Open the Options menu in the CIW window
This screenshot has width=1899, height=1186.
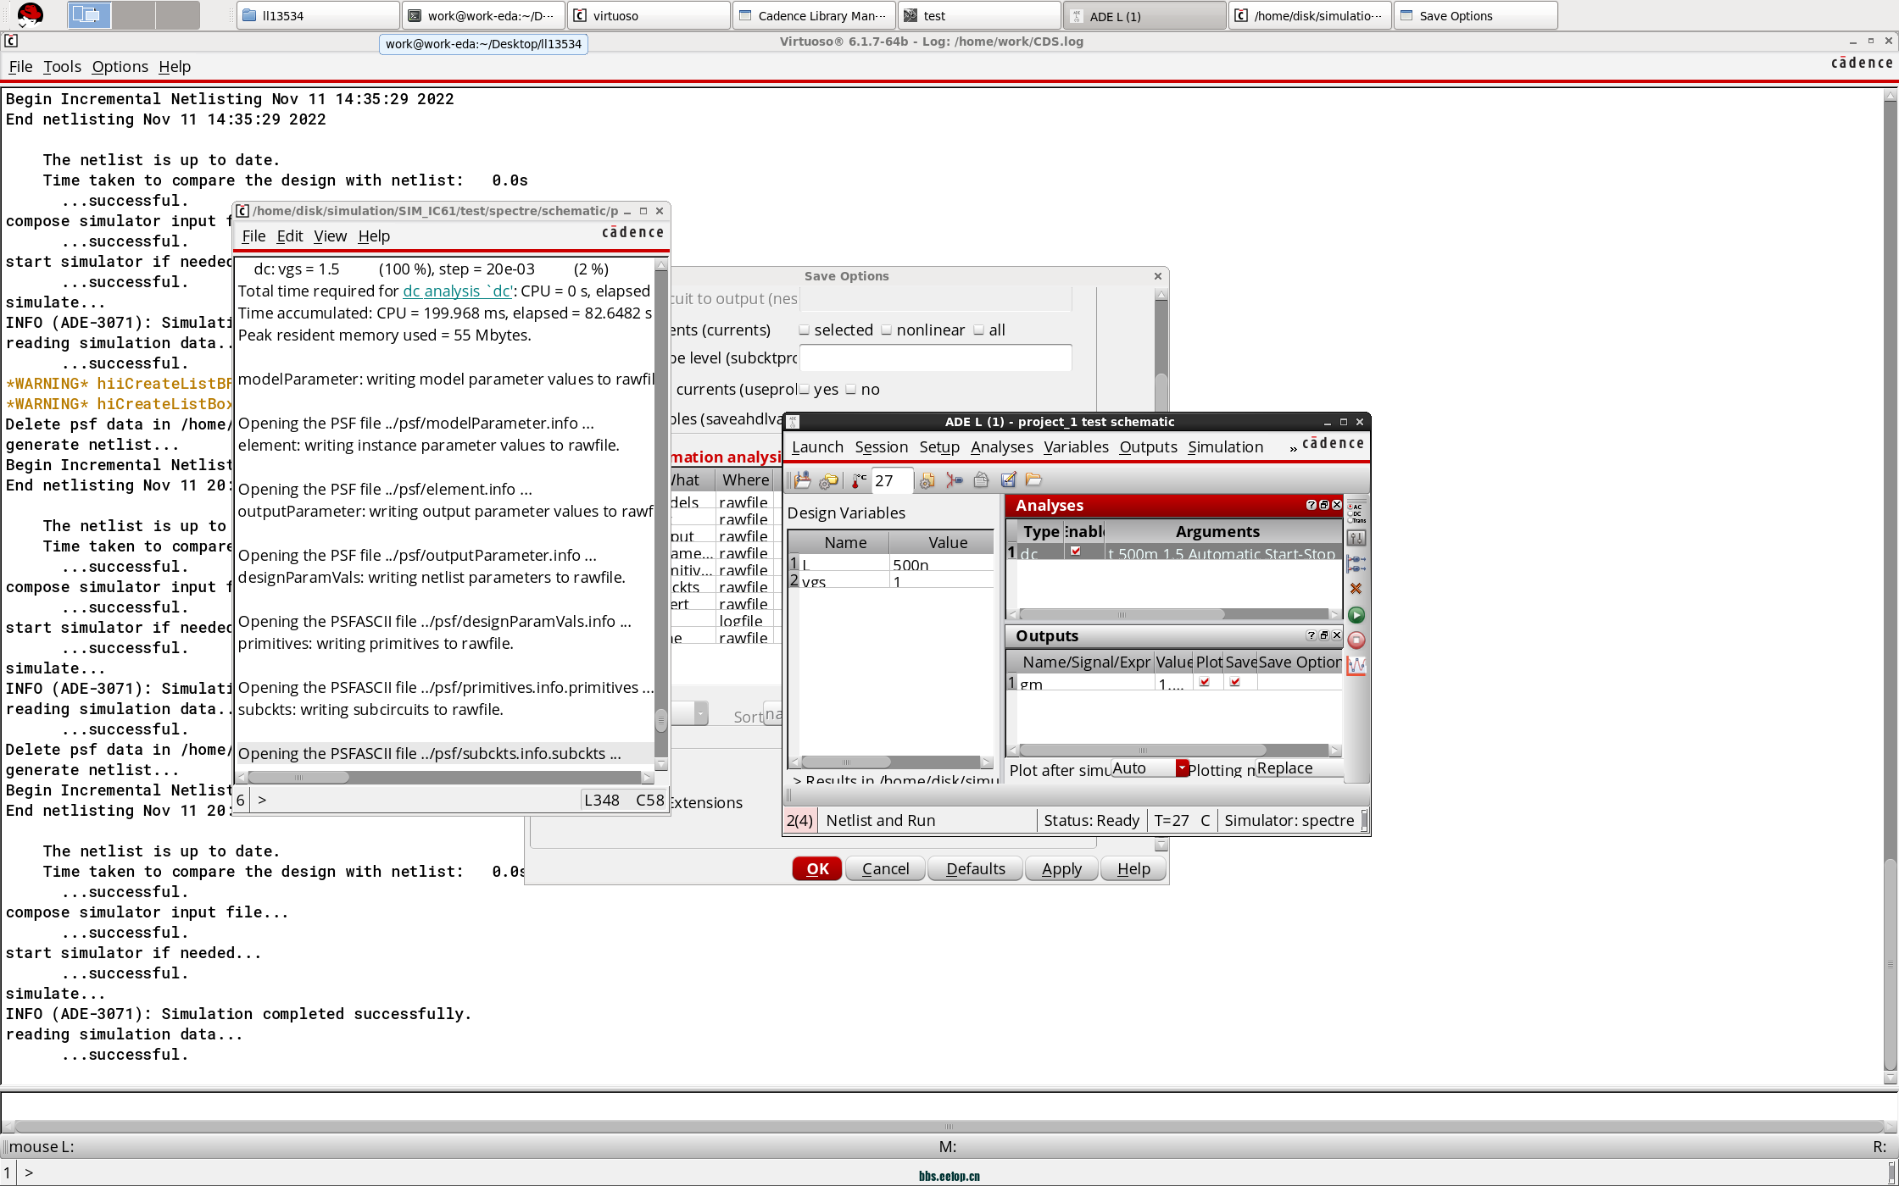coord(120,67)
